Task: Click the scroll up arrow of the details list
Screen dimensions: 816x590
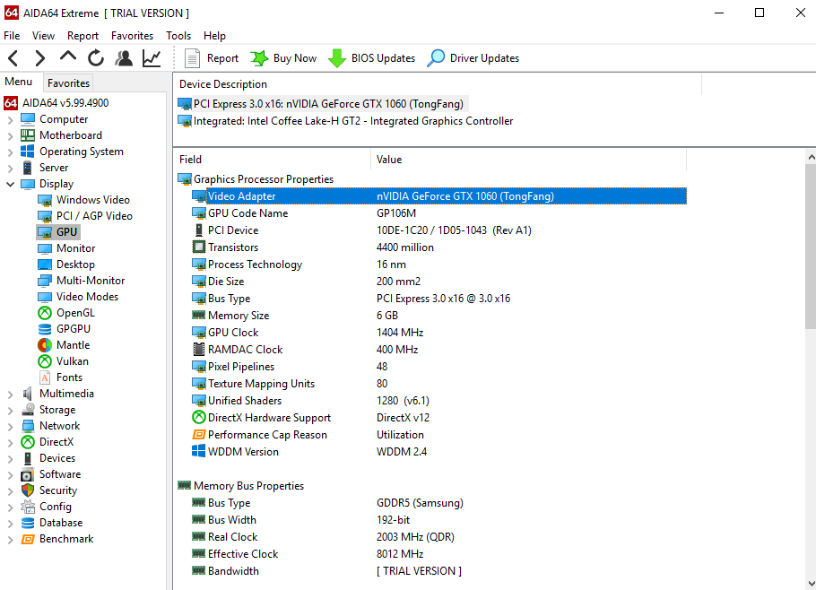Action: tap(811, 156)
